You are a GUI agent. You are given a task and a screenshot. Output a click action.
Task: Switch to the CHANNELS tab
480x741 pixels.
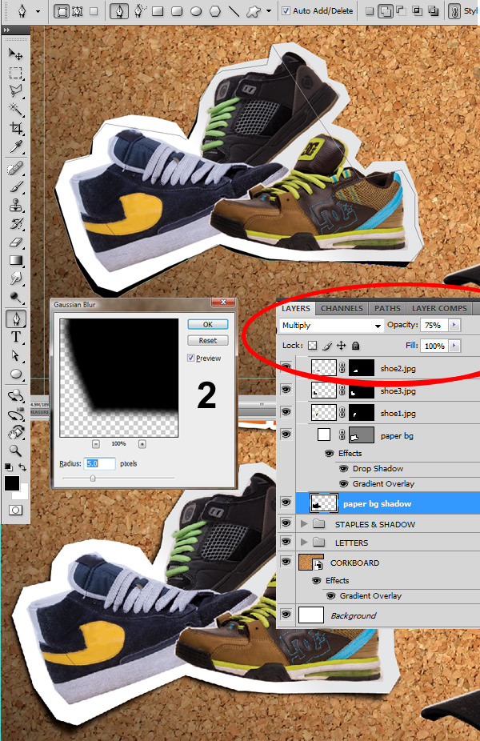tap(342, 308)
